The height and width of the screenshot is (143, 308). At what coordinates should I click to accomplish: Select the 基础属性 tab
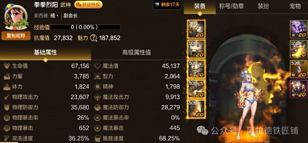(45, 52)
